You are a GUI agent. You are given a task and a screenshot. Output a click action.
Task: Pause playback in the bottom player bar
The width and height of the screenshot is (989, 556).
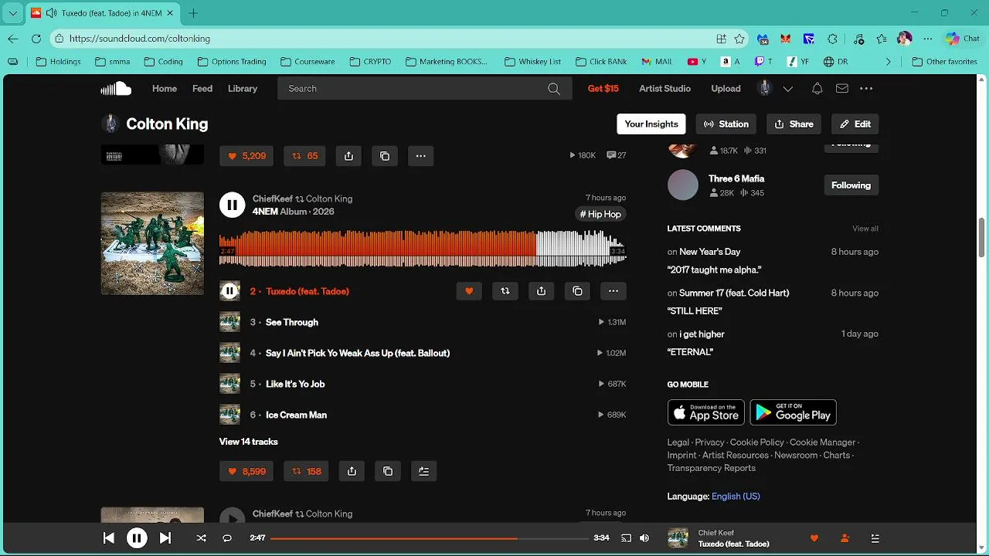[137, 538]
